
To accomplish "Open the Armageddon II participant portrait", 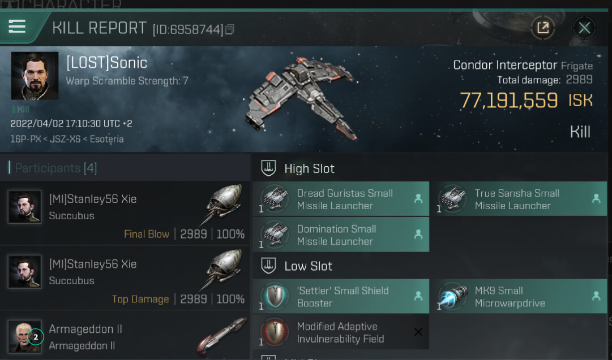I will tap(24, 336).
